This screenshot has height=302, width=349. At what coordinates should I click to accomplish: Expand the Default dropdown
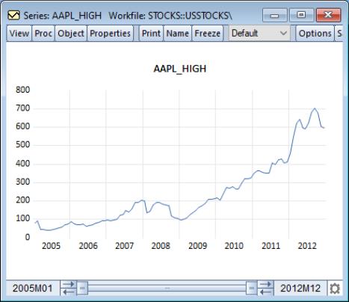point(259,34)
